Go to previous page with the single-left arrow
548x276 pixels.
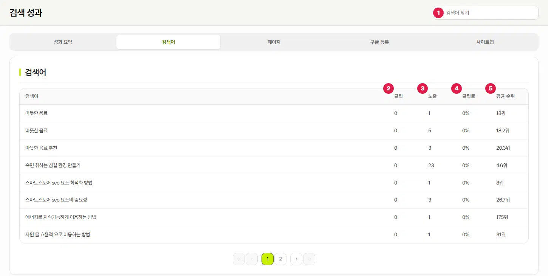point(252,259)
